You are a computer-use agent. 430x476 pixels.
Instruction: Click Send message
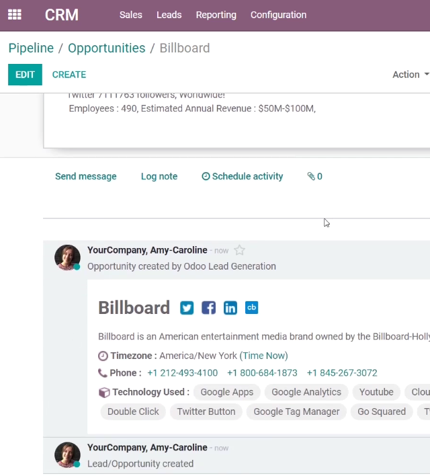[x=86, y=176]
